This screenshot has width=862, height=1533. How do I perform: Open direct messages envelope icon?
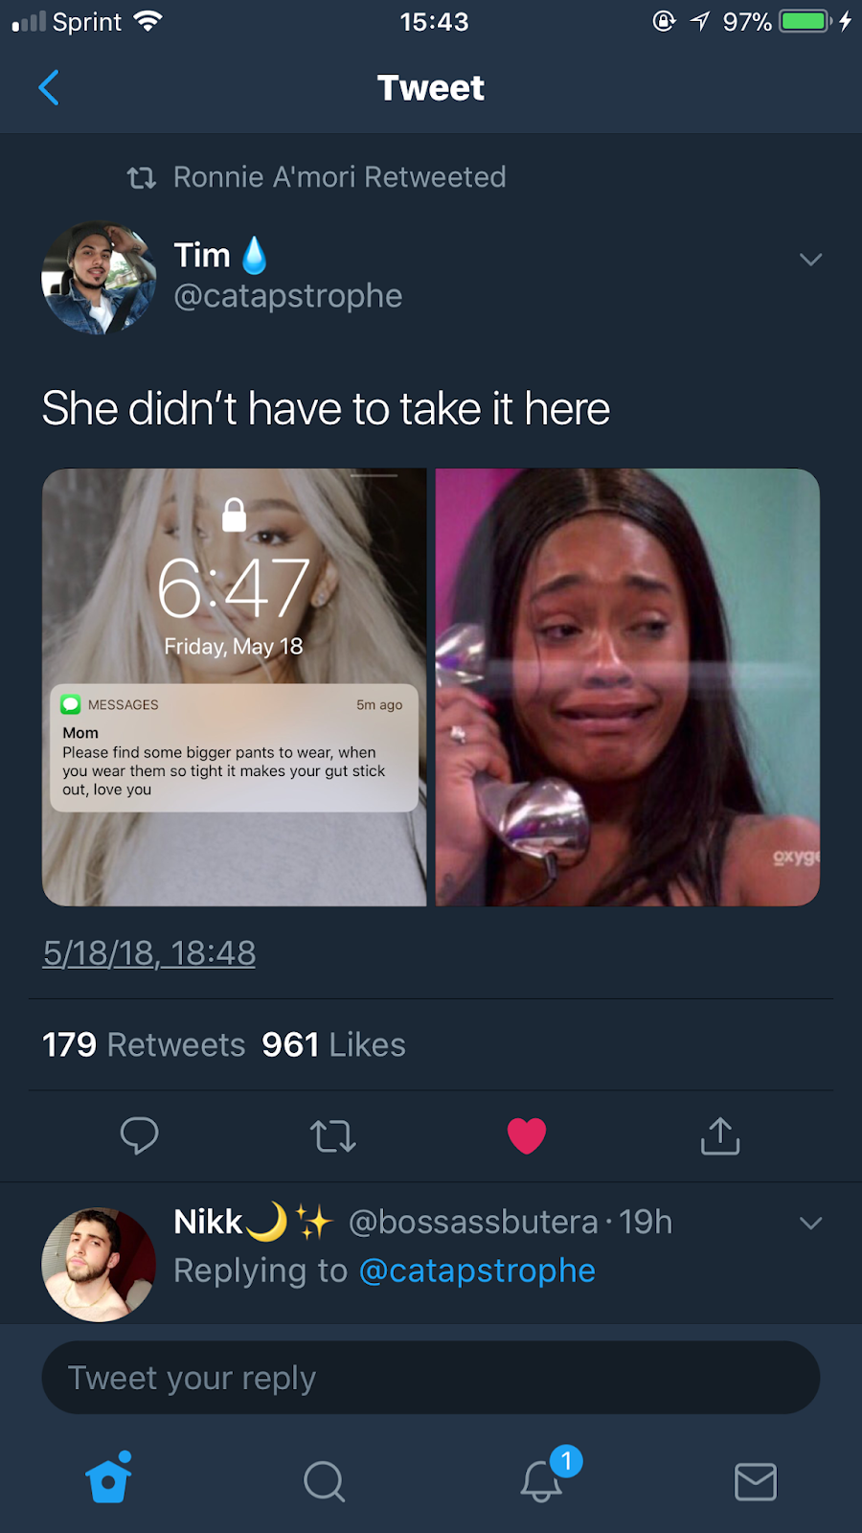(756, 1481)
